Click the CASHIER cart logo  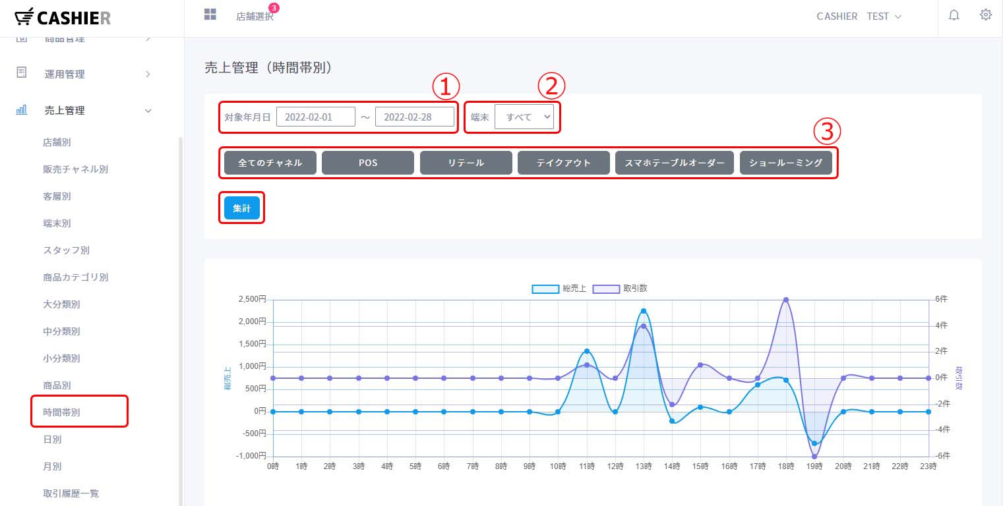tap(62, 18)
